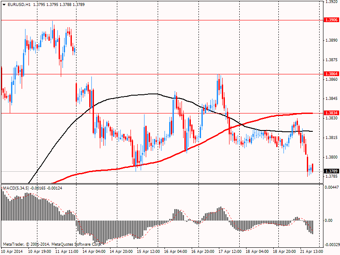Click the 1.3800 price scale label

click(x=331, y=157)
